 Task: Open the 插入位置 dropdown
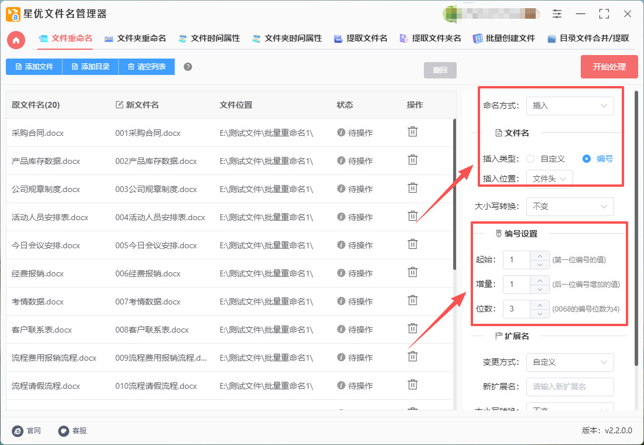(x=549, y=179)
